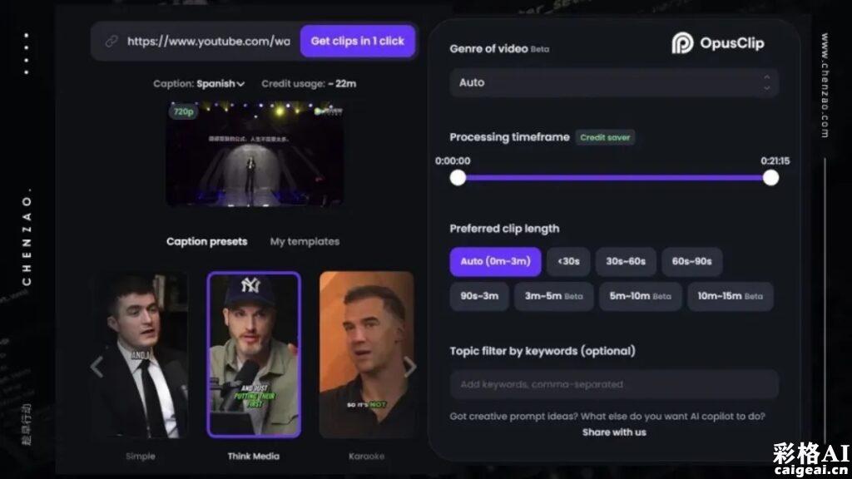Select the Auto (0m–3m) clip length
852x479 pixels.
(x=495, y=261)
